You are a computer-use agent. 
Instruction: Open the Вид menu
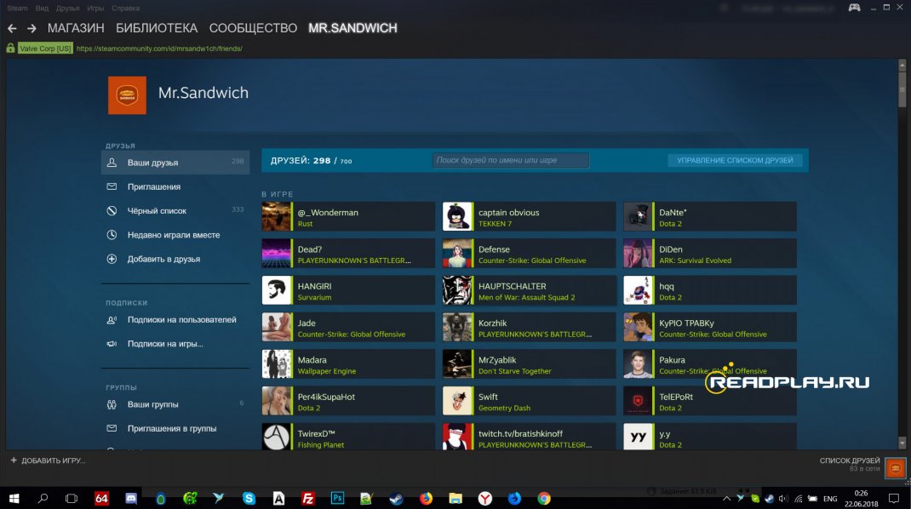[42, 9]
